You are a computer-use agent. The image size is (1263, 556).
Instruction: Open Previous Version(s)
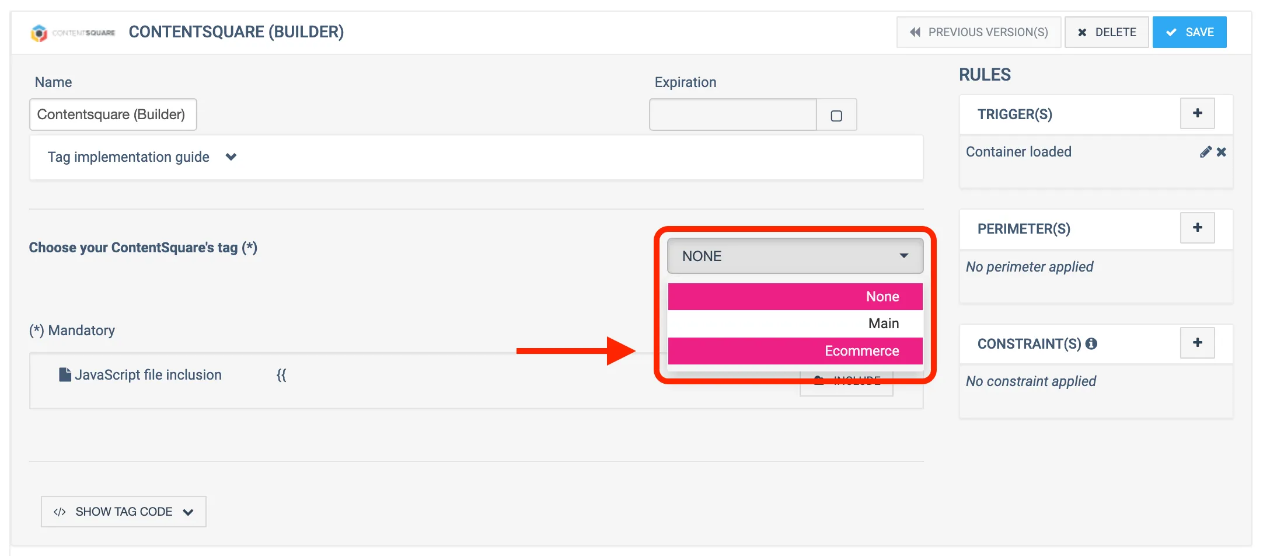pos(979,32)
